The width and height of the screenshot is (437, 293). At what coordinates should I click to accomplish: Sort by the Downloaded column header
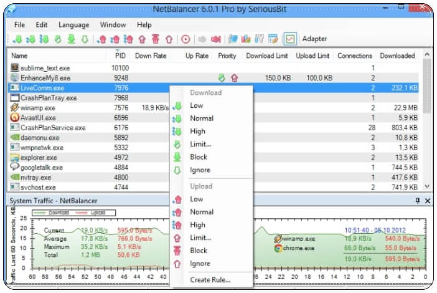tap(397, 55)
